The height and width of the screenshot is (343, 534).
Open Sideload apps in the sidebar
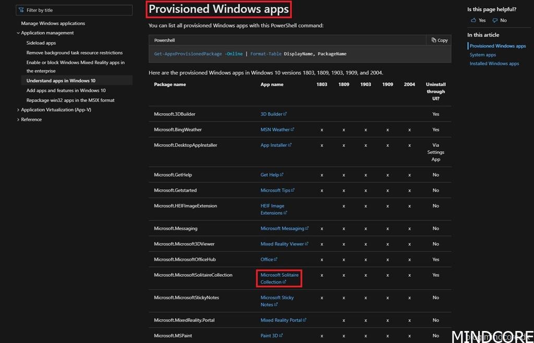pos(41,43)
